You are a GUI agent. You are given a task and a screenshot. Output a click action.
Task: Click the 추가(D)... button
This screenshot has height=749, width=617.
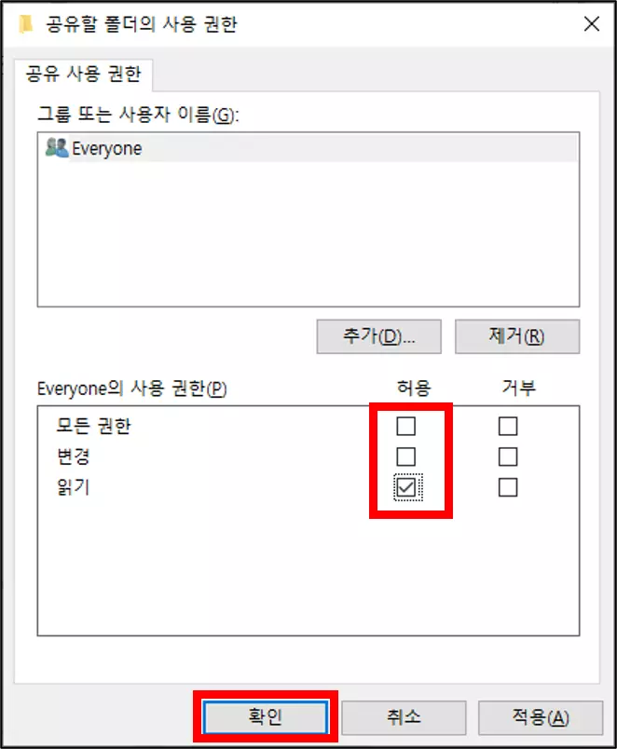378,336
